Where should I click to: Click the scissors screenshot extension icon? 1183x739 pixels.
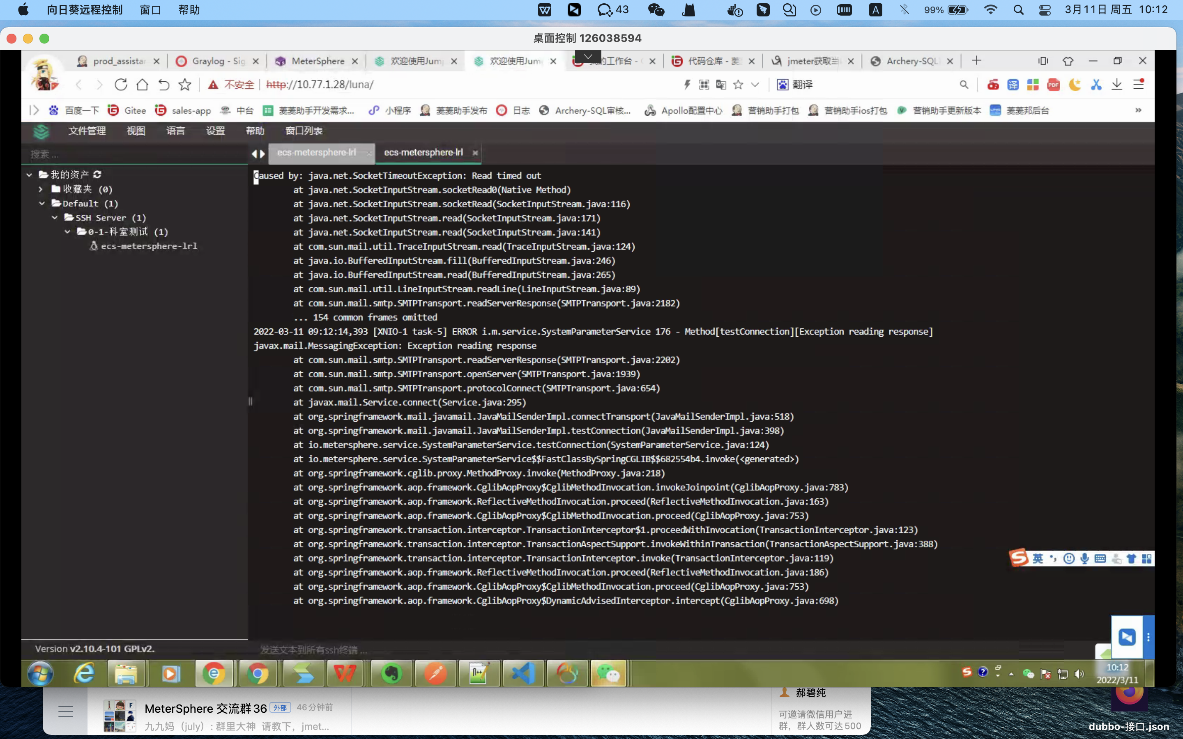(x=1096, y=85)
